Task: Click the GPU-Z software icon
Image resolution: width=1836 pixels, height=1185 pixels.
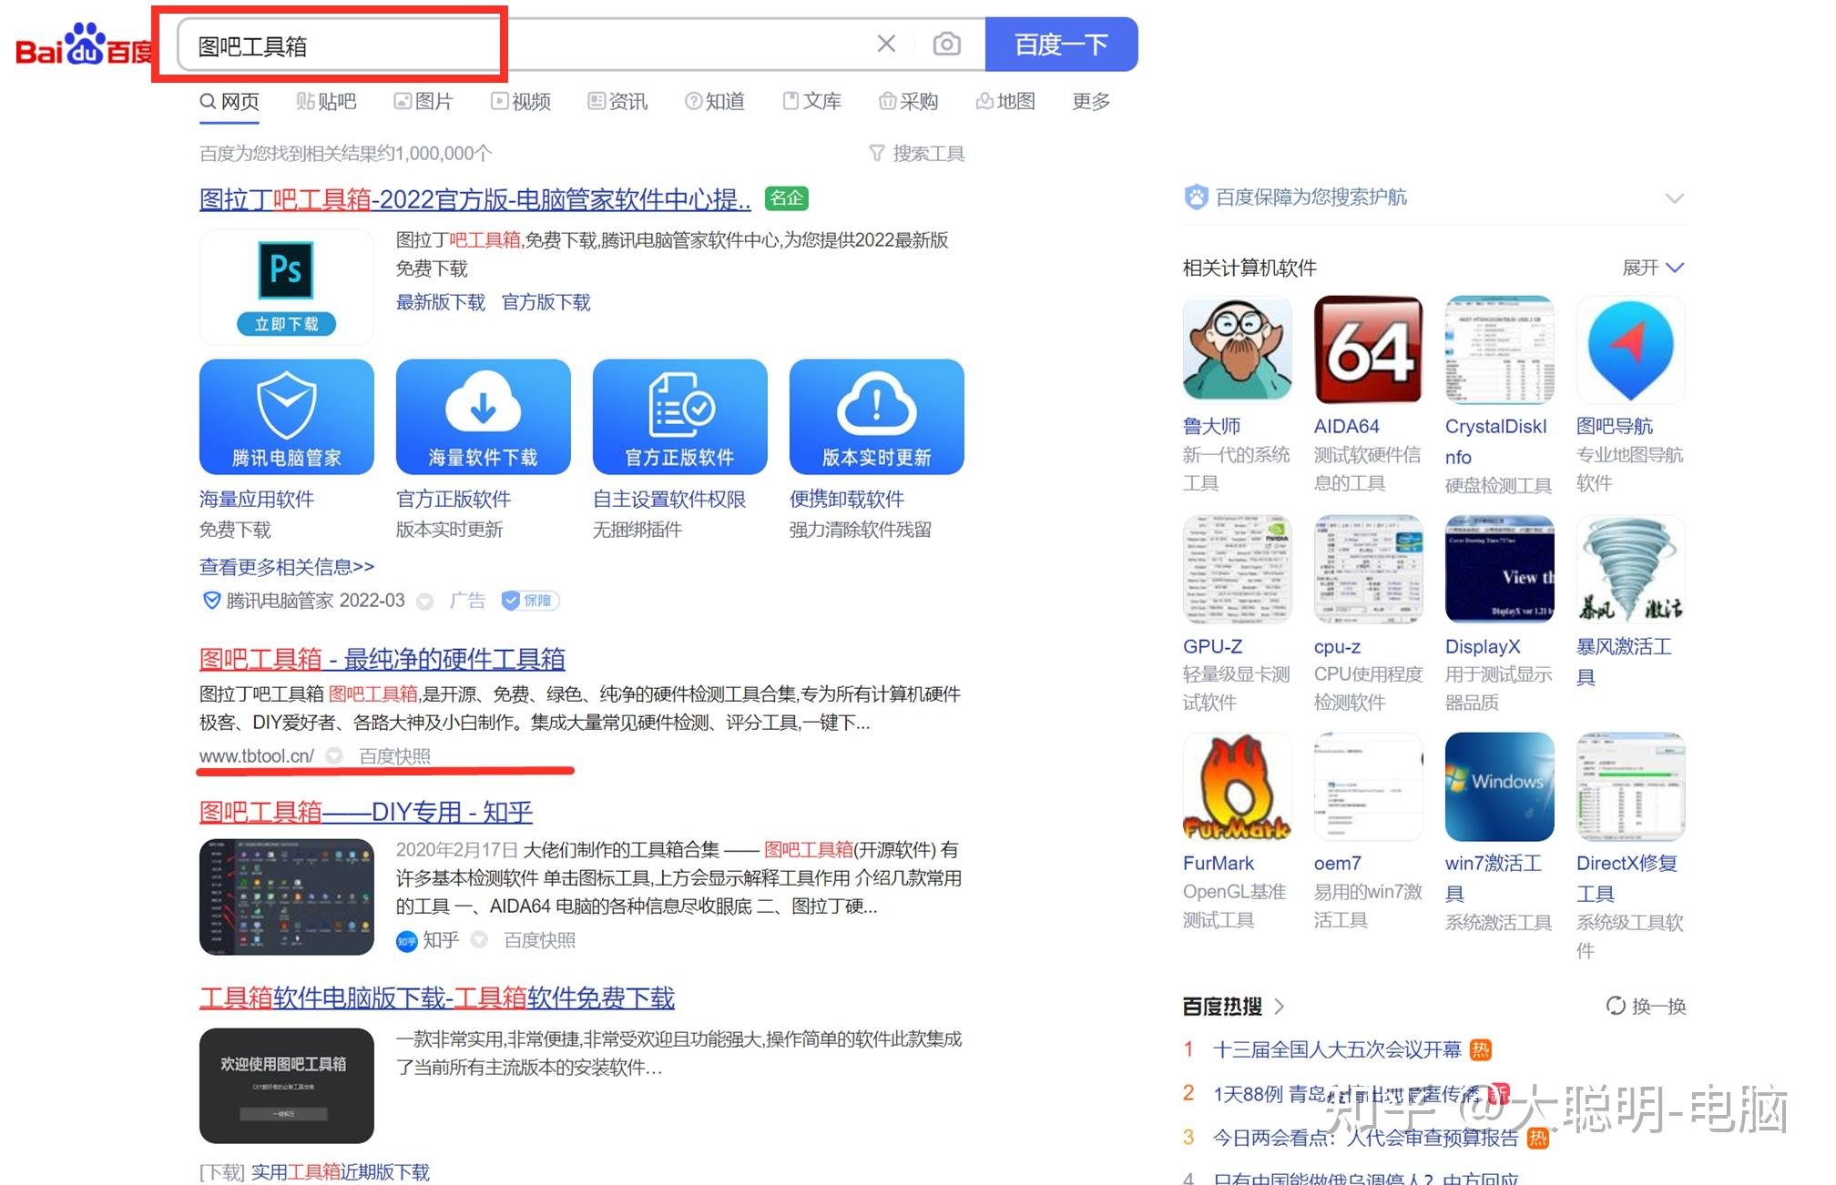Action: 1237,569
